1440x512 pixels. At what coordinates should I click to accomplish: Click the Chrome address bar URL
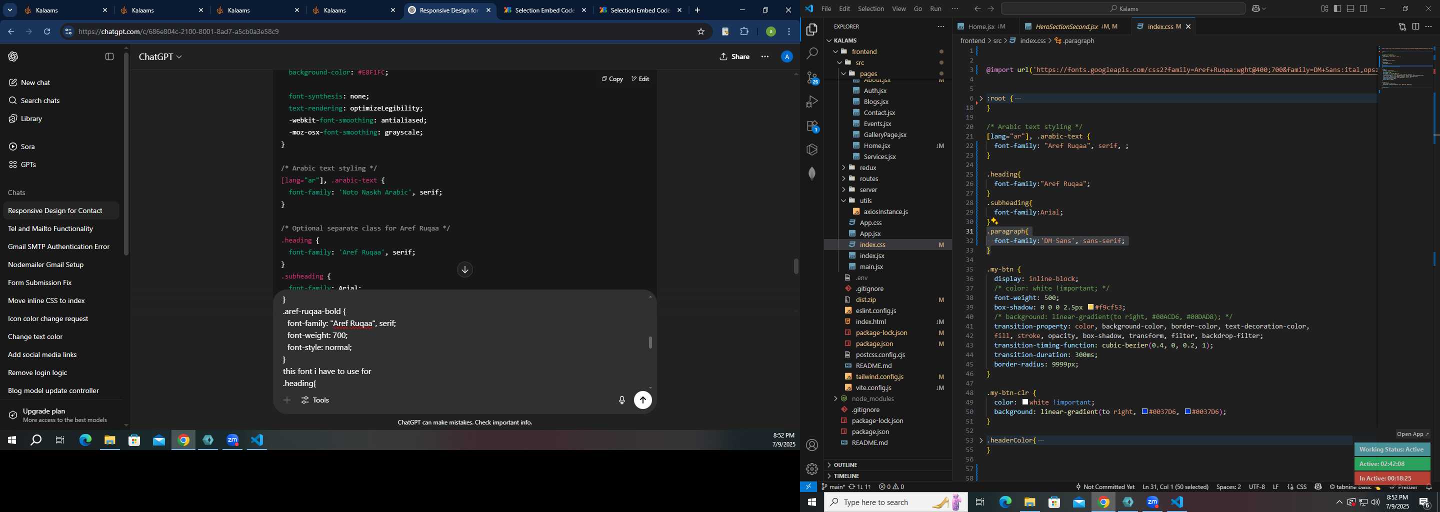tap(179, 32)
